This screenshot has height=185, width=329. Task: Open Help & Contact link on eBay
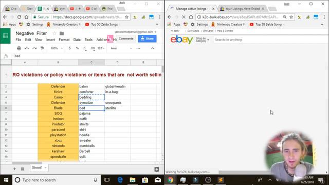[x=225, y=31]
